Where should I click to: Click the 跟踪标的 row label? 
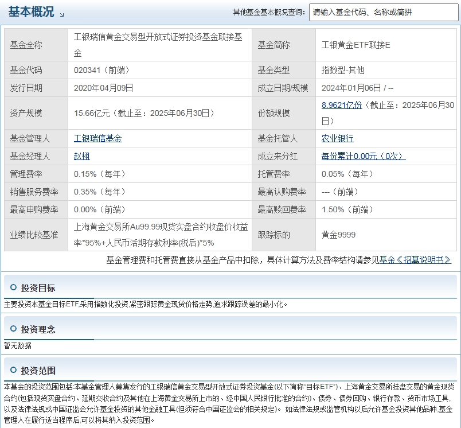click(274, 235)
